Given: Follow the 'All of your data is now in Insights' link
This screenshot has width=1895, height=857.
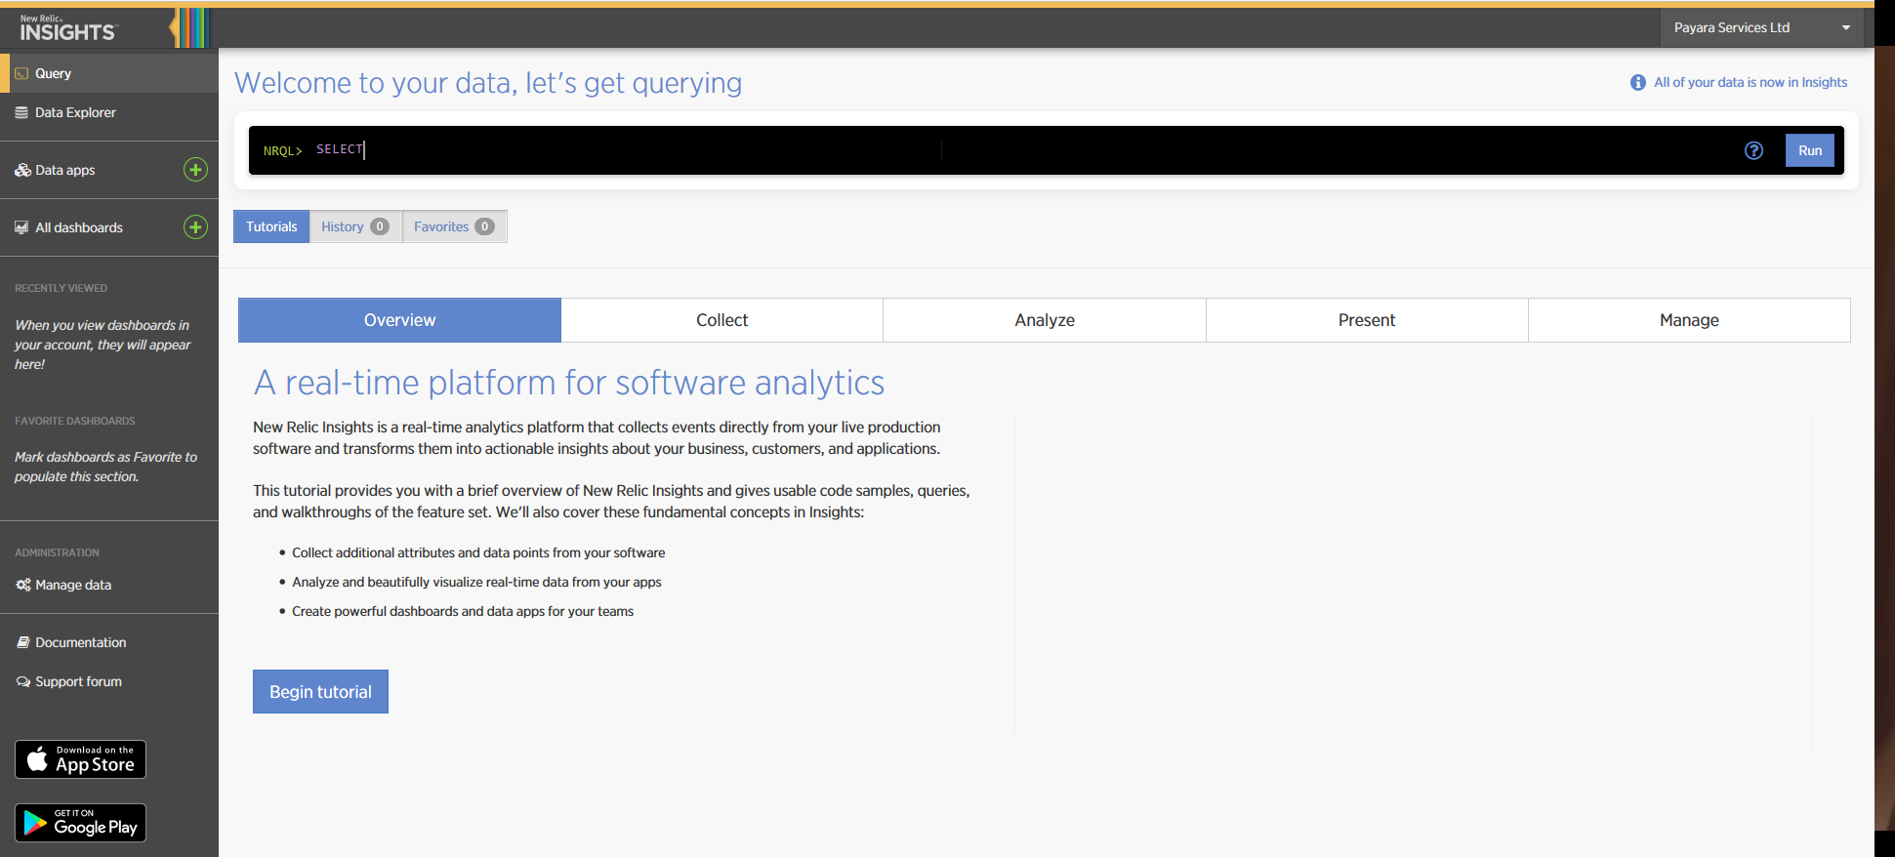Looking at the screenshot, I should point(1750,83).
